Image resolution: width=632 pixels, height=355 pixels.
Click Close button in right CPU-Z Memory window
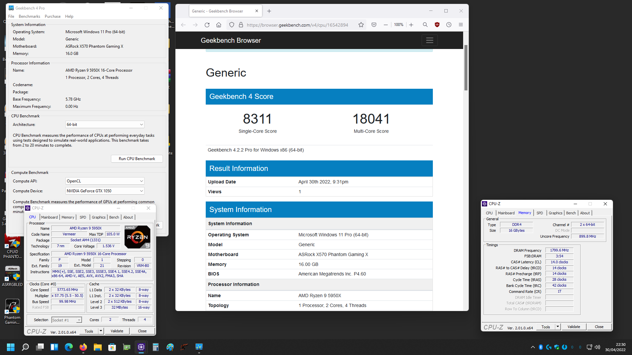point(599,327)
